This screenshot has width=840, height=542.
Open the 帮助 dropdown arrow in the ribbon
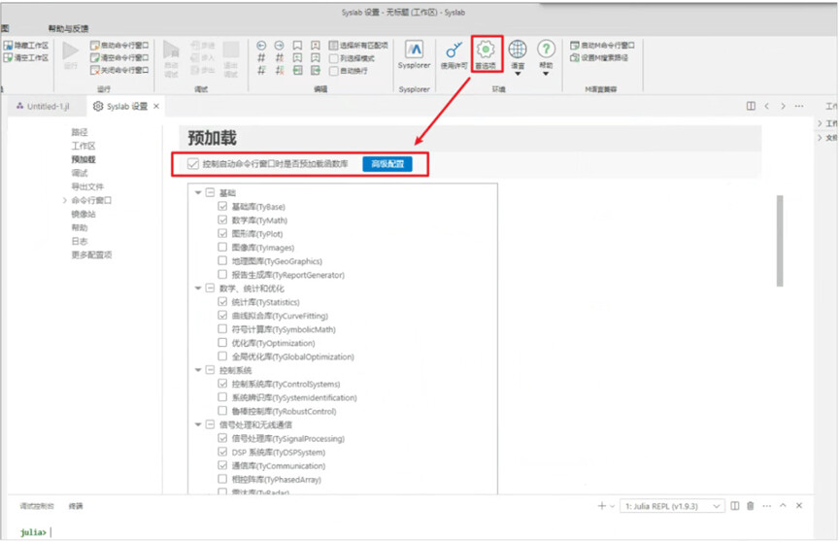click(546, 74)
